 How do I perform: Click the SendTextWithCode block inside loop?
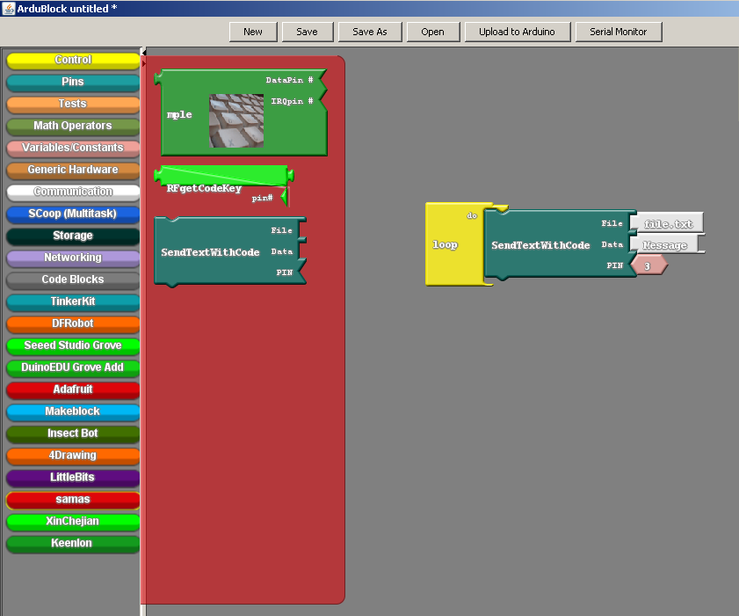[x=540, y=245]
